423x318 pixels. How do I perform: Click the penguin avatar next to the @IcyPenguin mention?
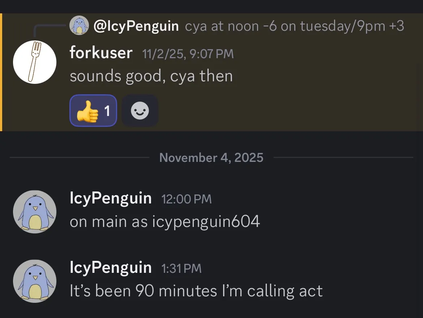[79, 25]
